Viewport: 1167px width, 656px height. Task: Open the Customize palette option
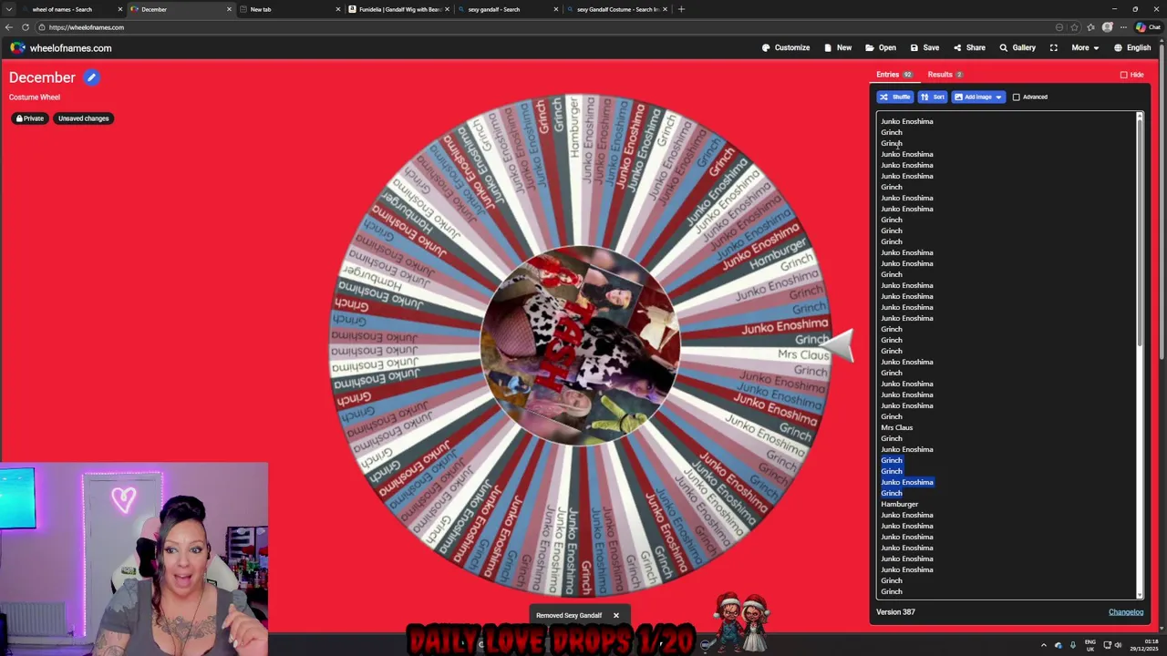point(786,47)
